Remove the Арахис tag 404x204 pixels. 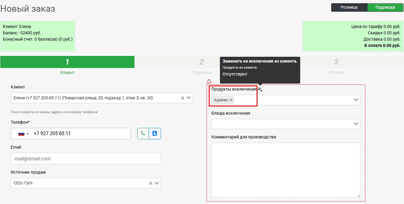pos(231,100)
